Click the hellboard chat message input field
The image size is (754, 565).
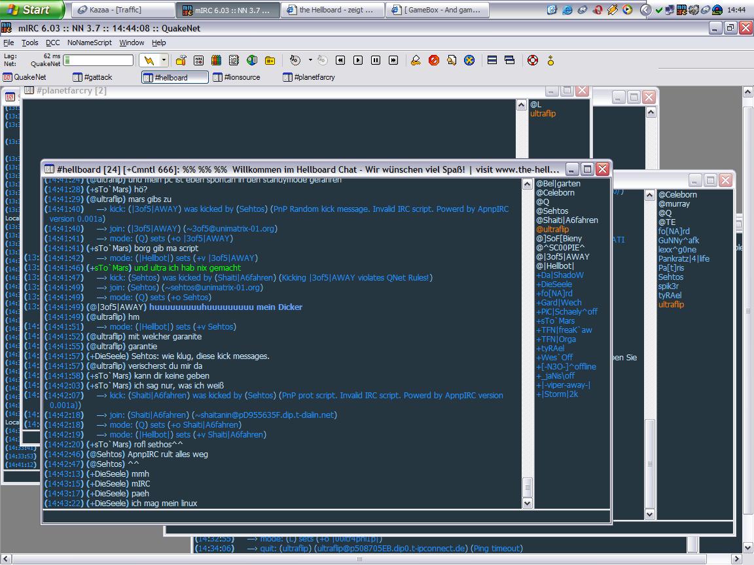[325, 517]
